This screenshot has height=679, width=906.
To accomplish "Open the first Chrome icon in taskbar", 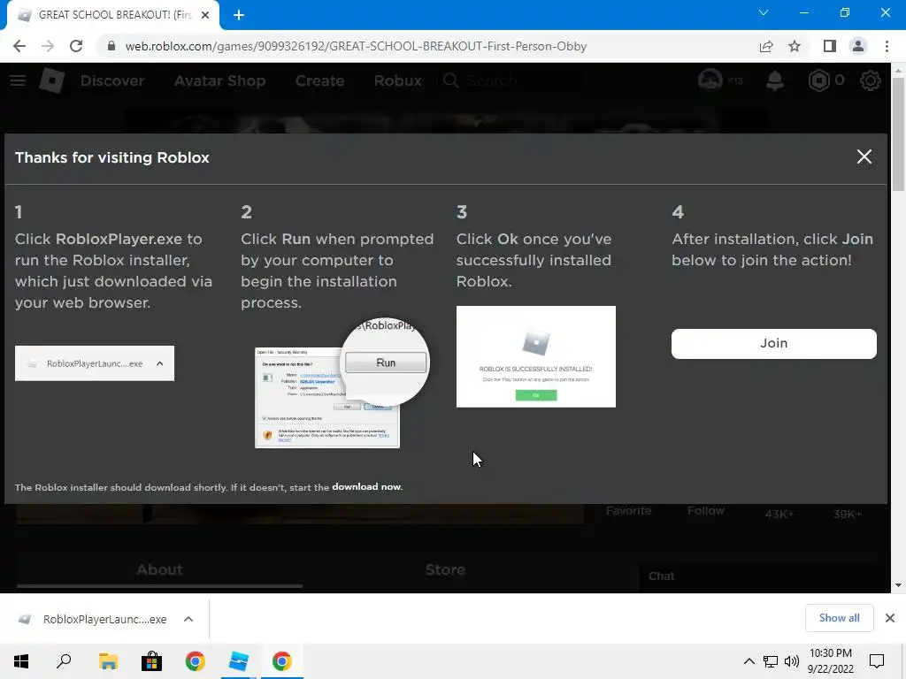I will 196,661.
